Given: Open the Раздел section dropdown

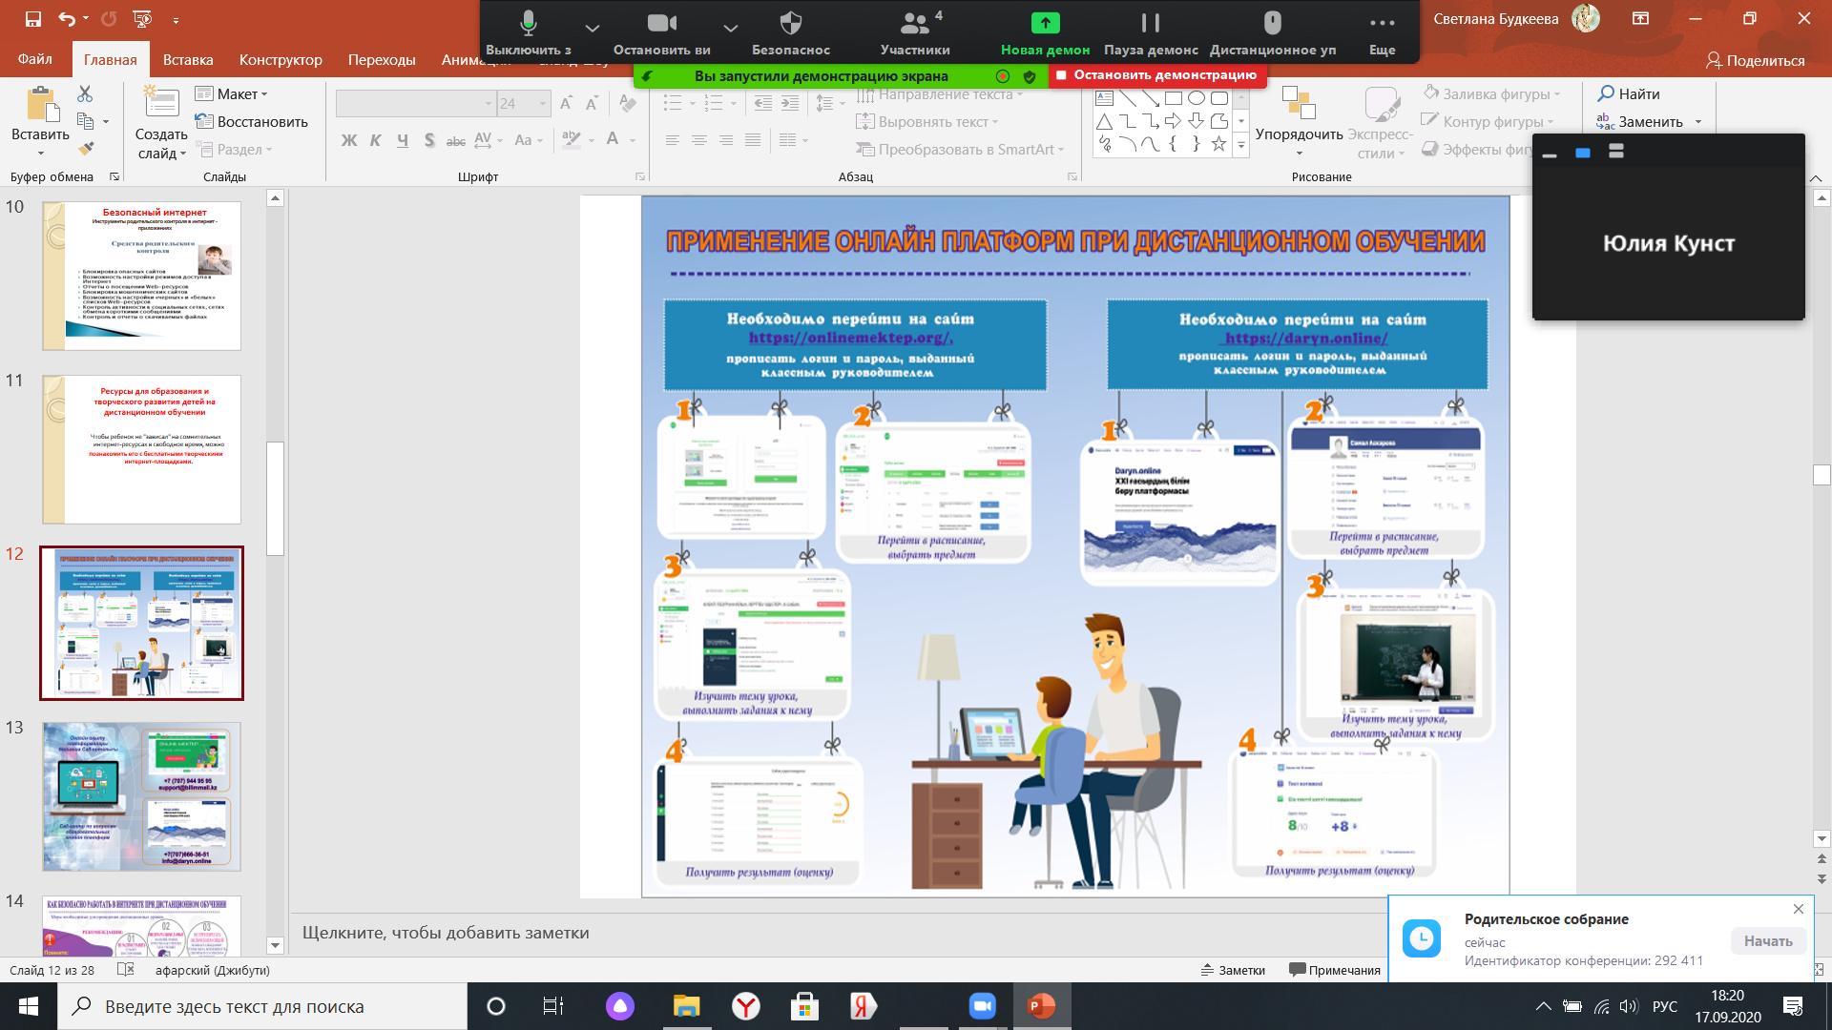Looking at the screenshot, I should pyautogui.click(x=234, y=149).
